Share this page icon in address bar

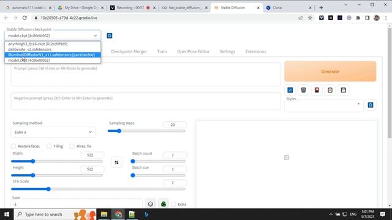301,18
